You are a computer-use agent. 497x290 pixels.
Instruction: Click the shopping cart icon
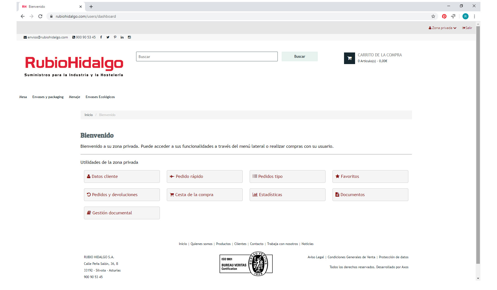click(x=349, y=58)
